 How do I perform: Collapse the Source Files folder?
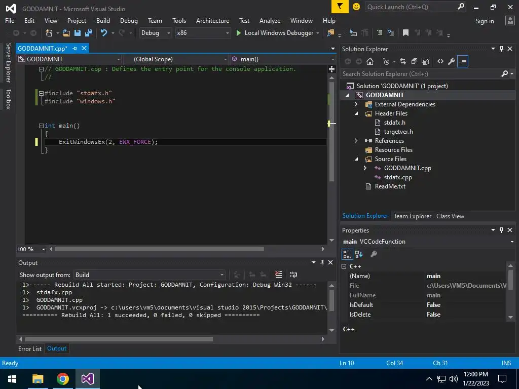(x=356, y=159)
